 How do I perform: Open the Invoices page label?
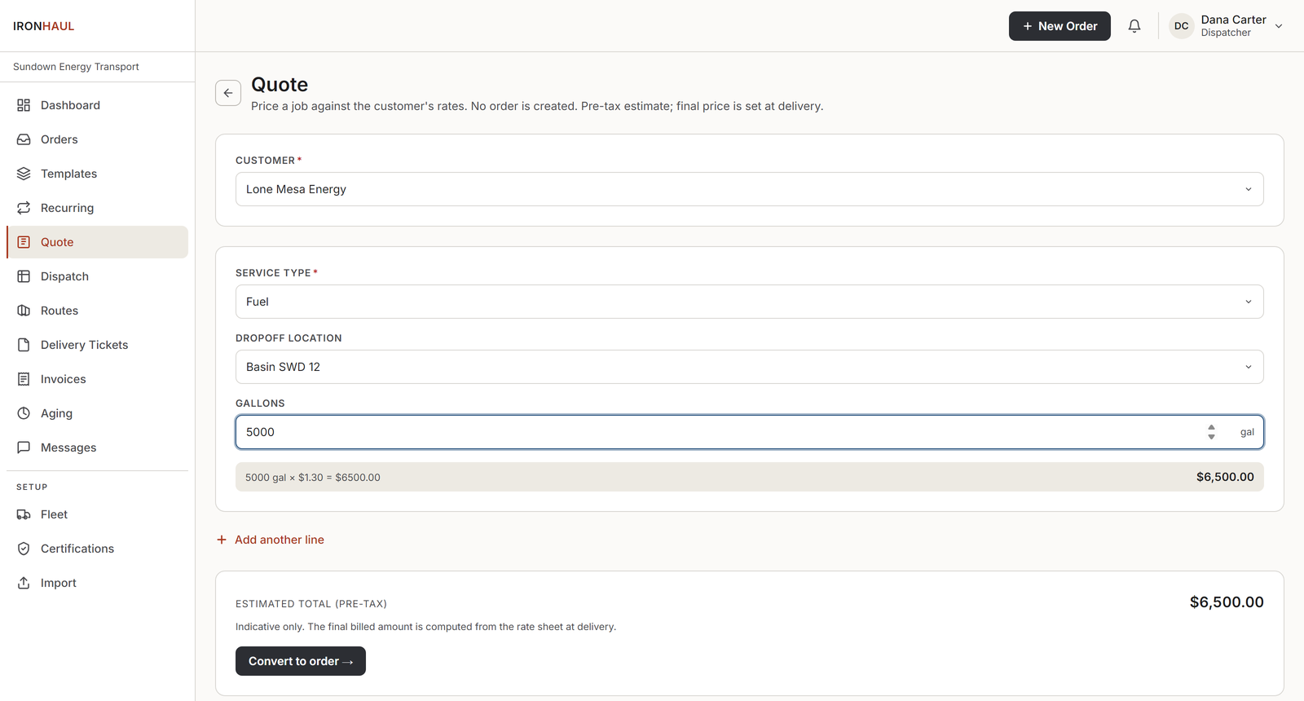tap(63, 379)
